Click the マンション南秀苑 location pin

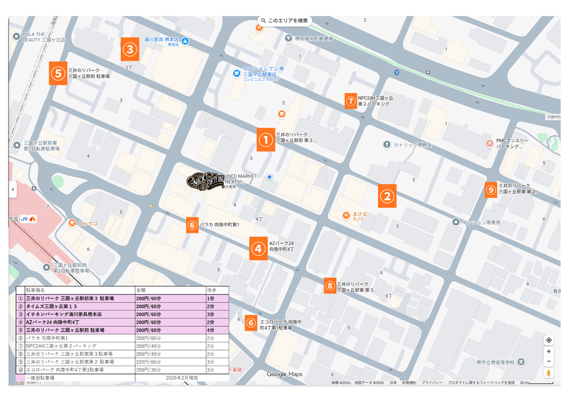coord(456,222)
